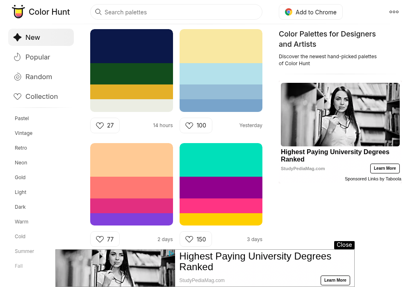Select the Summer tag
Viewport: 410px width, 287px height.
pyautogui.click(x=24, y=251)
